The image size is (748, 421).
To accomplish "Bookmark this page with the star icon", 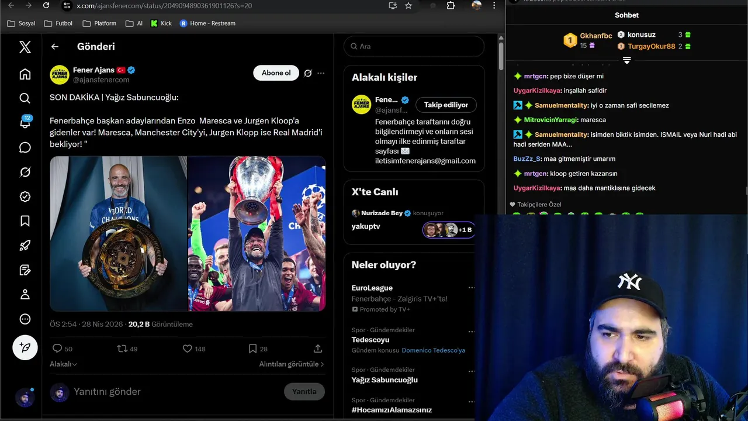I will 408,5.
